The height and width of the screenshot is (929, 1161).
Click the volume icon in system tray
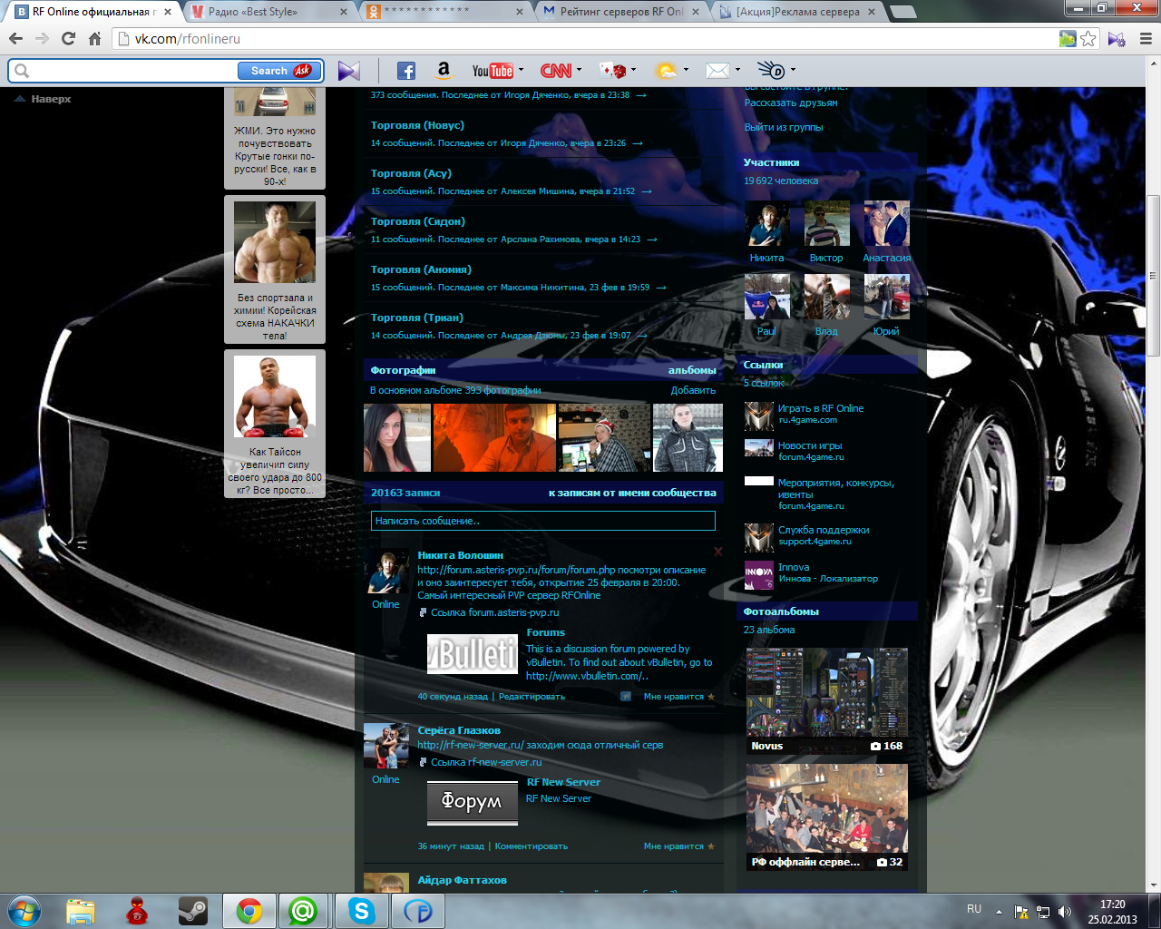pyautogui.click(x=1065, y=912)
